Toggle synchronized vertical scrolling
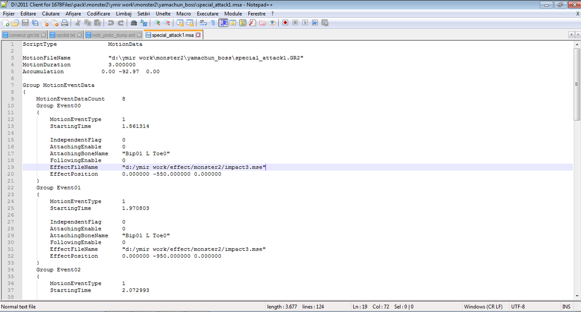Image resolution: width=581 pixels, height=312 pixels. coord(180,23)
